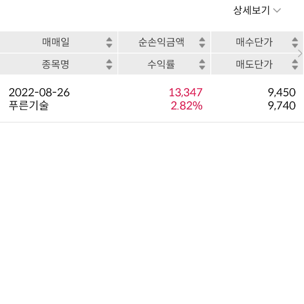
Task: Sort by 매도단가 using its sort arrows
Action: tap(295, 64)
